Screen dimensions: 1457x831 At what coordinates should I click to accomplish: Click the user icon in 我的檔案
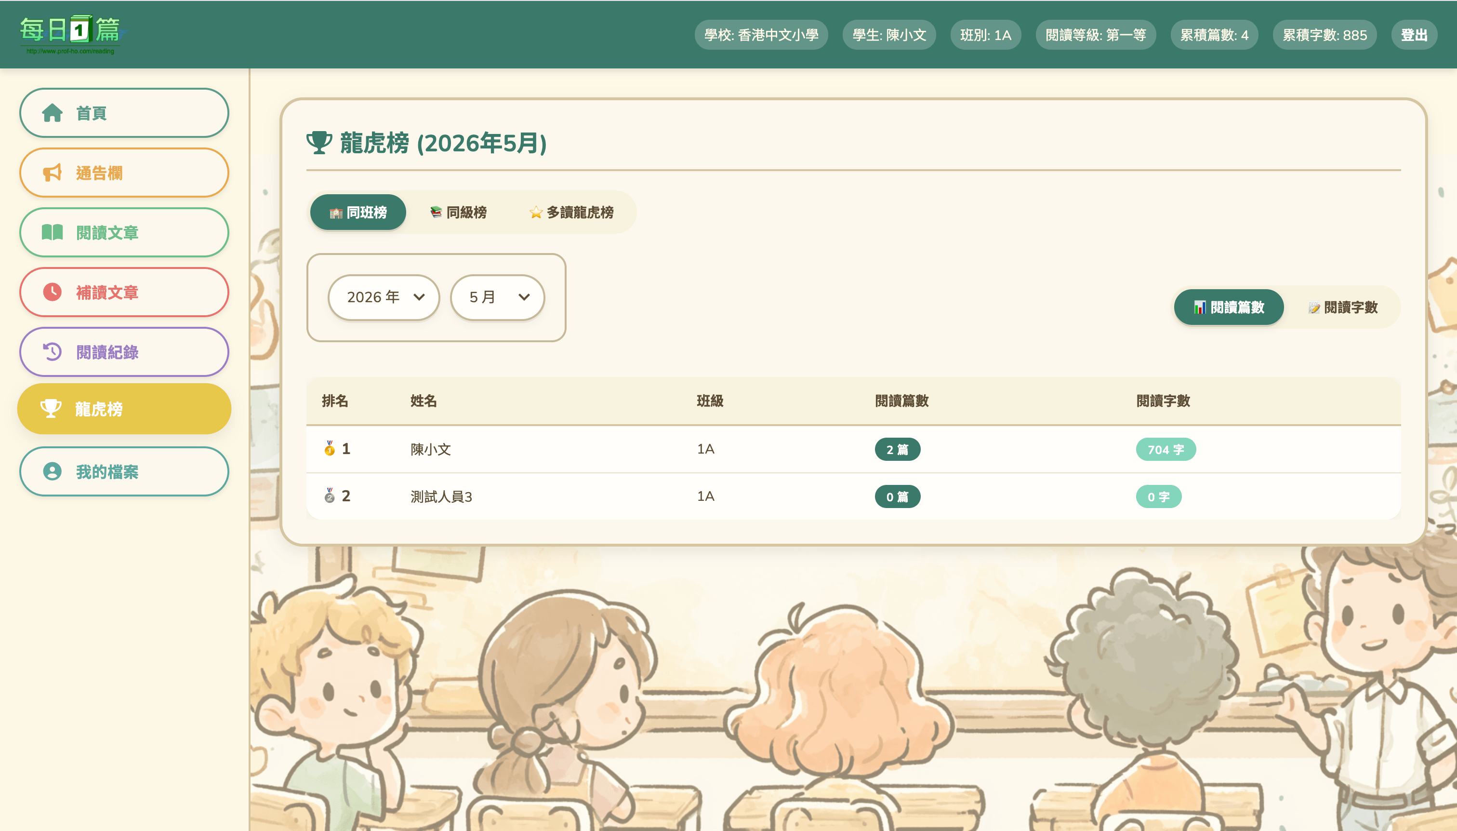click(x=52, y=471)
